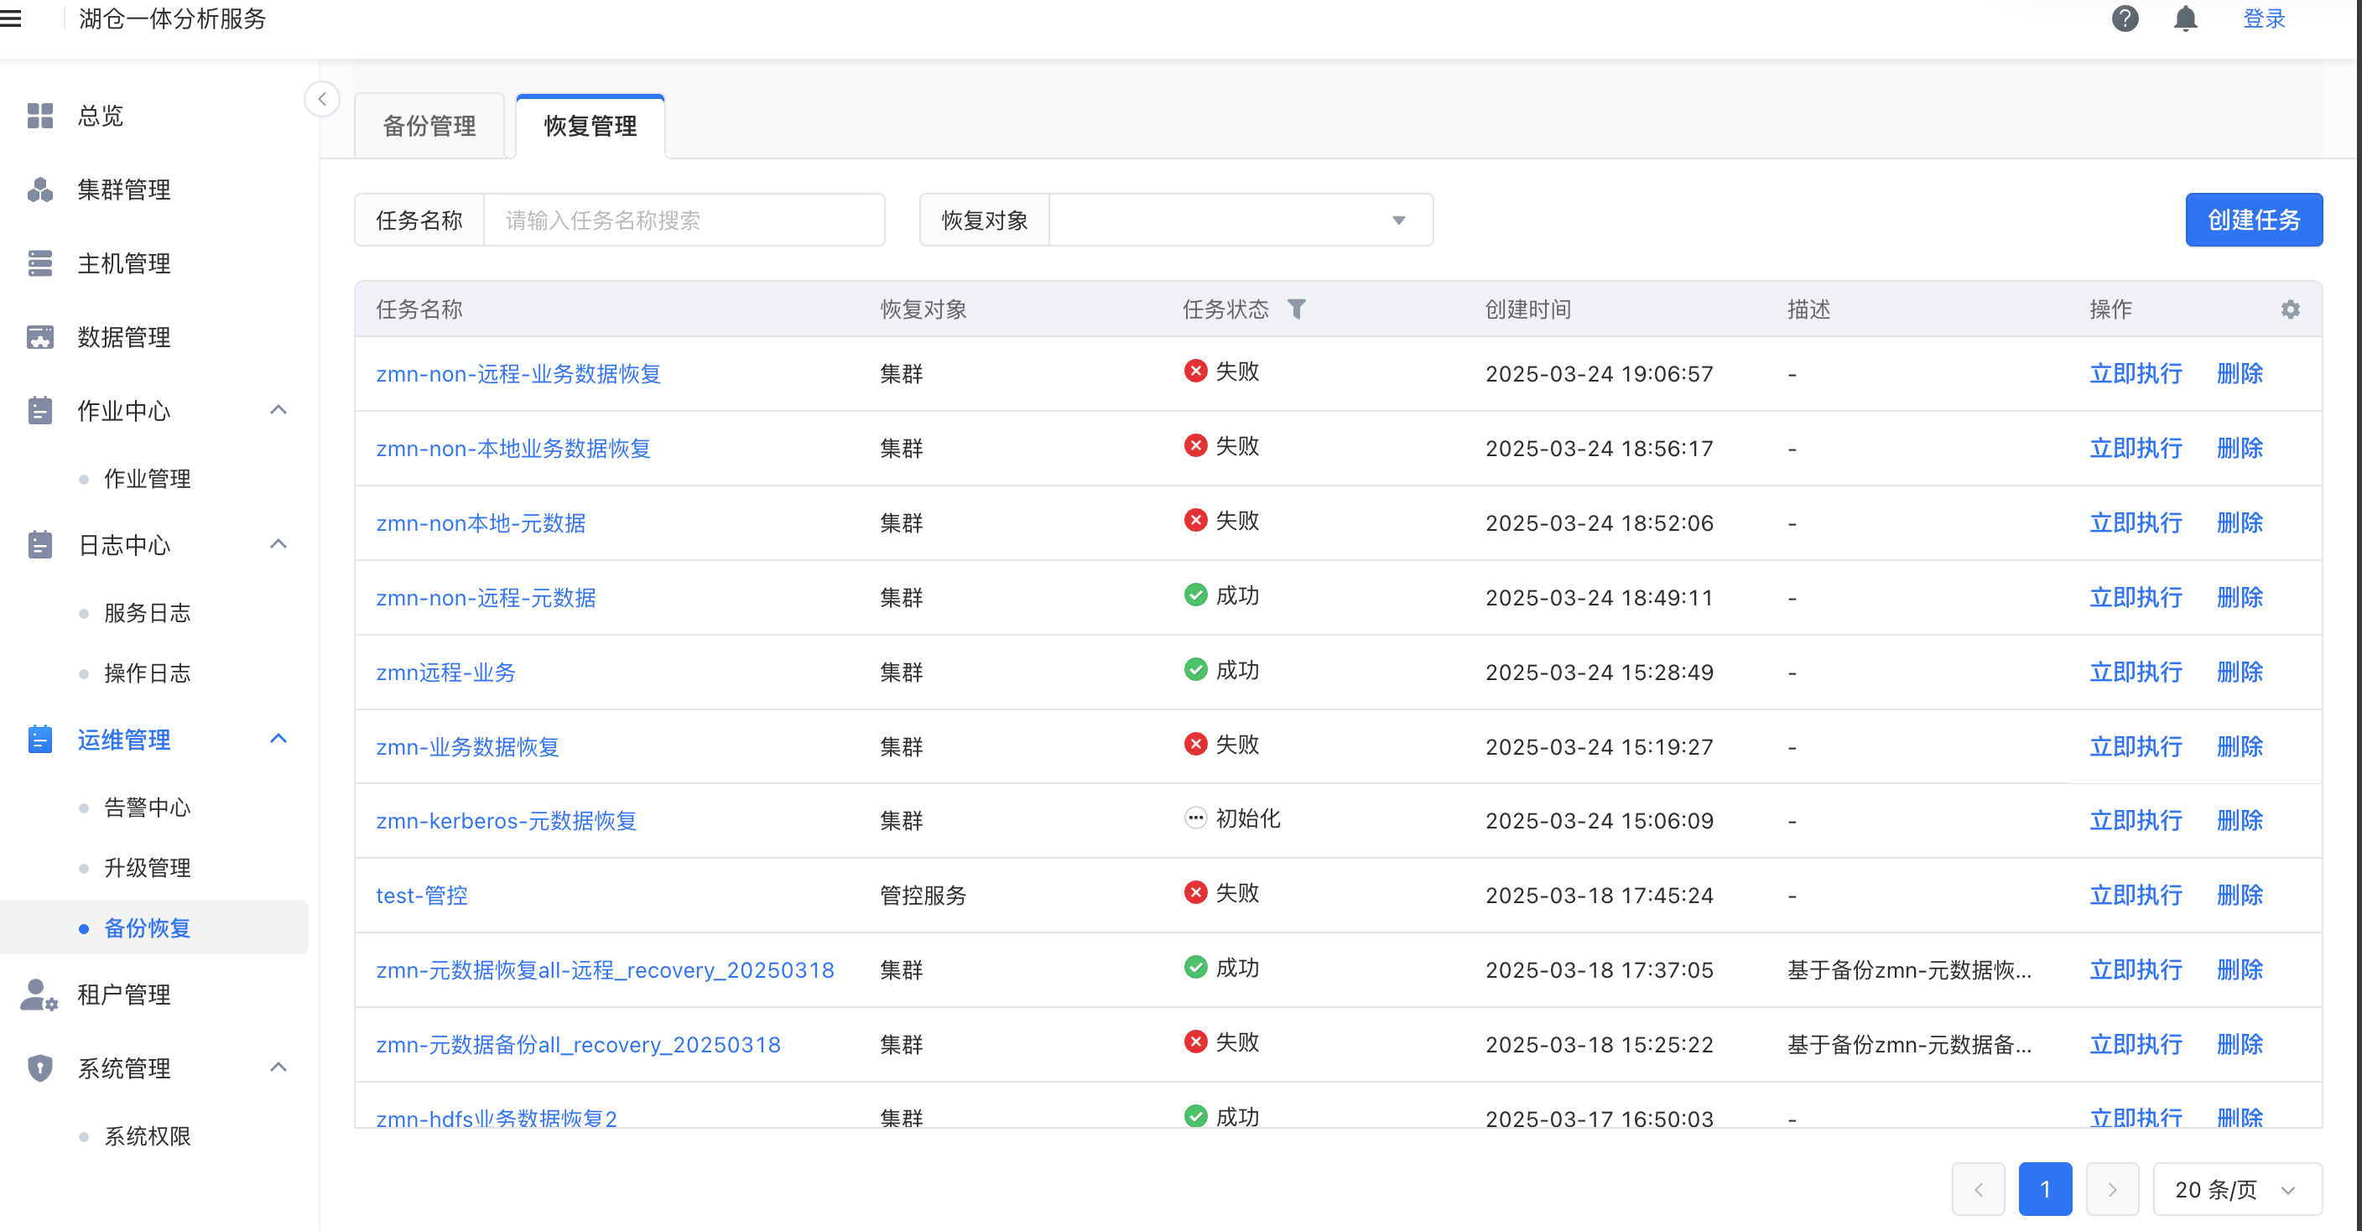This screenshot has height=1231, width=2362.
Task: Click 立即执行 for zmn-kerberos-元数据恢复
Action: [x=2136, y=820]
